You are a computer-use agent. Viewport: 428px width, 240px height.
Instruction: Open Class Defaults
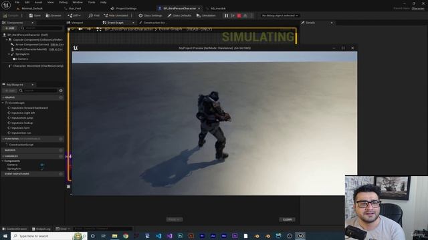(179, 15)
